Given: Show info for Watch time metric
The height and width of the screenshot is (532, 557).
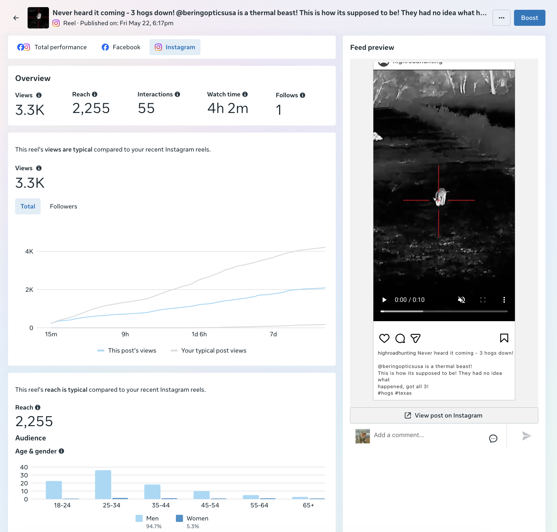Looking at the screenshot, I should [x=245, y=94].
